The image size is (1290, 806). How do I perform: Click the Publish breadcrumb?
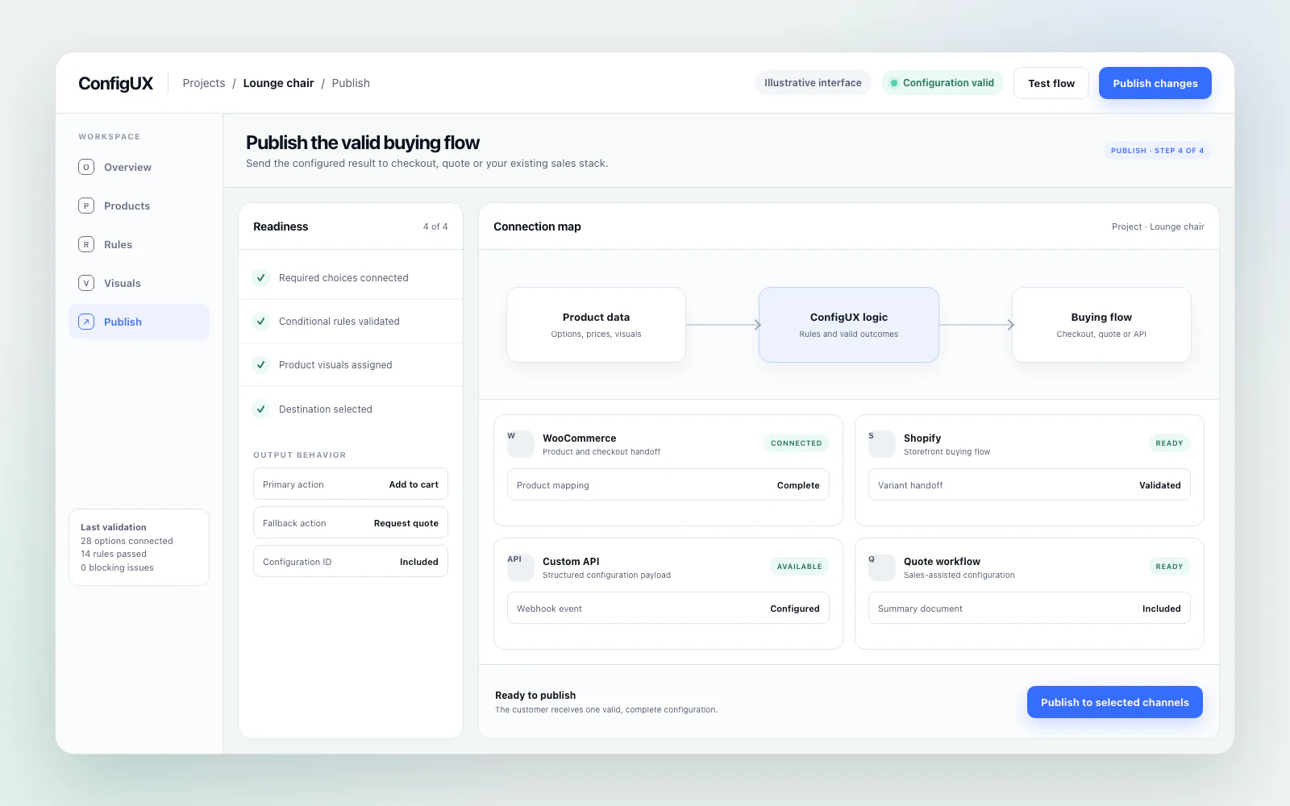(351, 83)
